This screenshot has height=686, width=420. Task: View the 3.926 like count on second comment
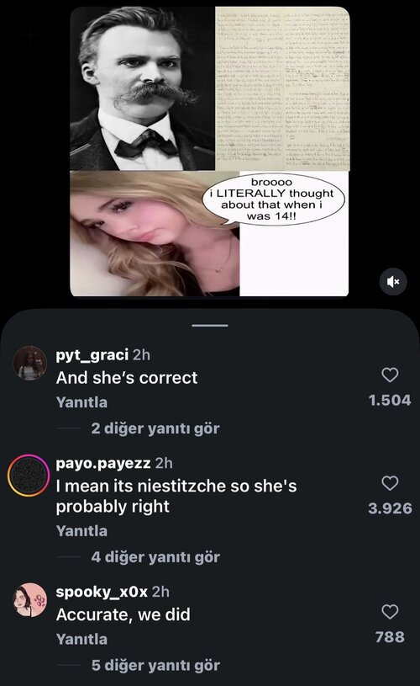tap(390, 508)
